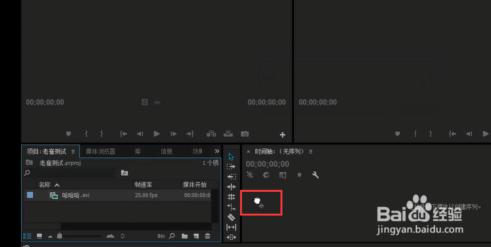Image resolution: width=491 pixels, height=247 pixels.
Task: Toggle Snap magnet in the timeline
Action: (x=266, y=175)
